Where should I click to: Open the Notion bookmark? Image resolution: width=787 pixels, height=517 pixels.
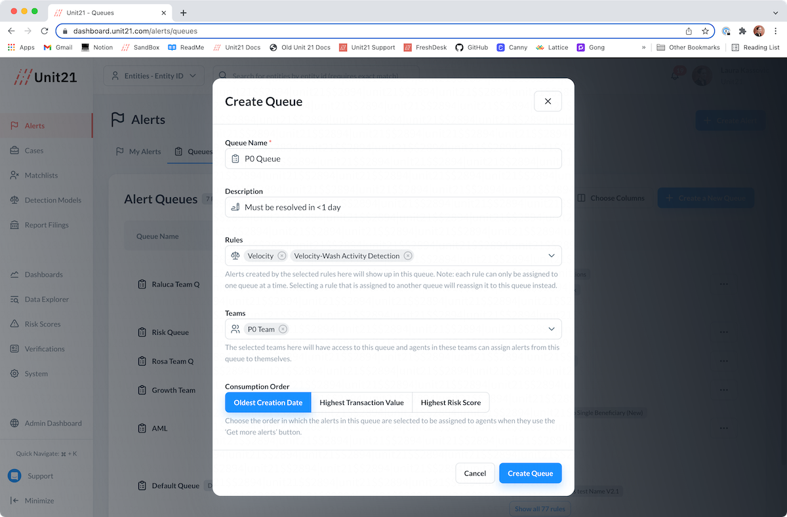tap(97, 47)
